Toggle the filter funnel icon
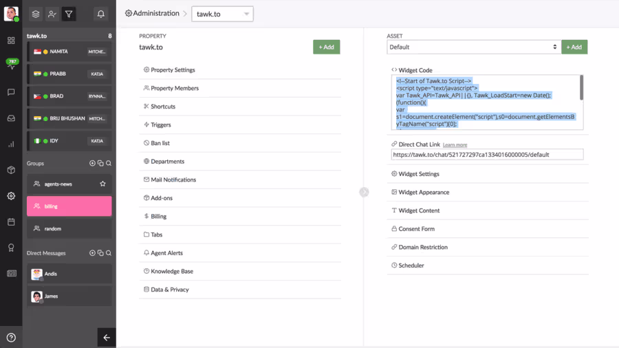 (x=69, y=14)
